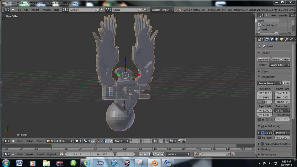Screen dimensions: 297x167
Task: Click the 50% resolution percentage slider
Action: click(265, 102)
